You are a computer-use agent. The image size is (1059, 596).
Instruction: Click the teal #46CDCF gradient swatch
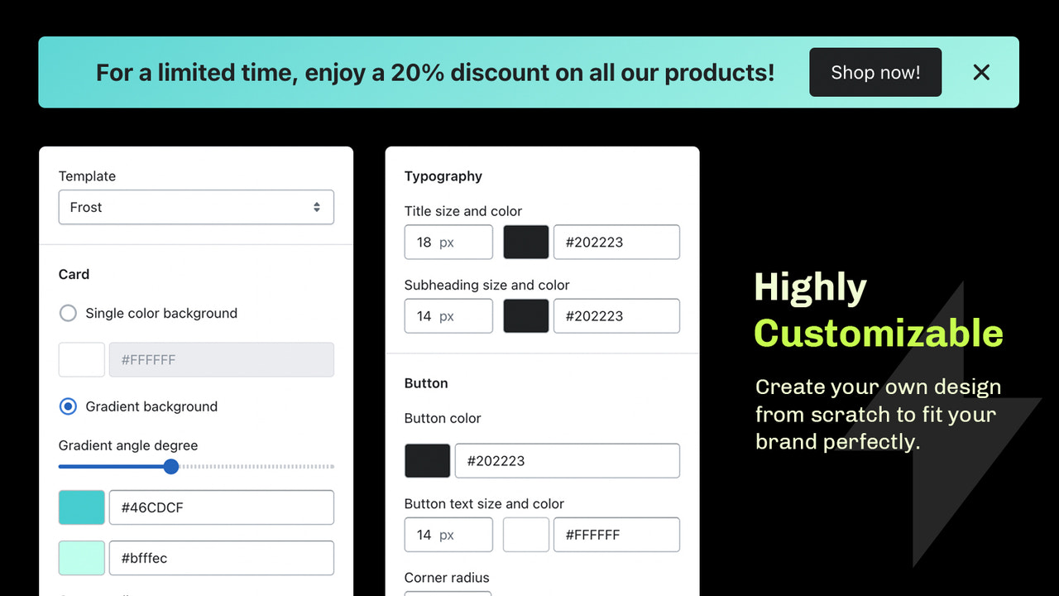(x=81, y=507)
